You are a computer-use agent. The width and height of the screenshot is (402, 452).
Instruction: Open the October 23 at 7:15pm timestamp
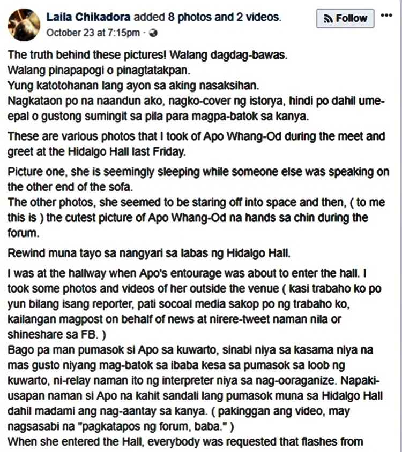(x=93, y=33)
